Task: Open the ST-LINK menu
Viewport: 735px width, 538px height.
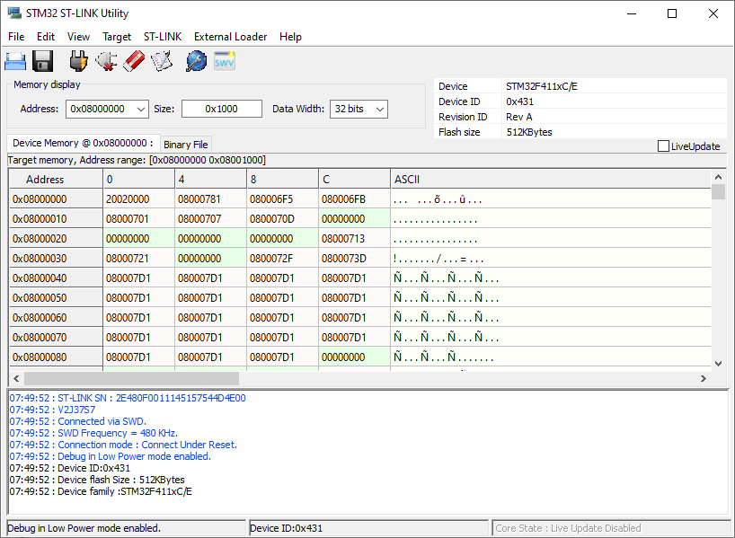Action: click(163, 37)
